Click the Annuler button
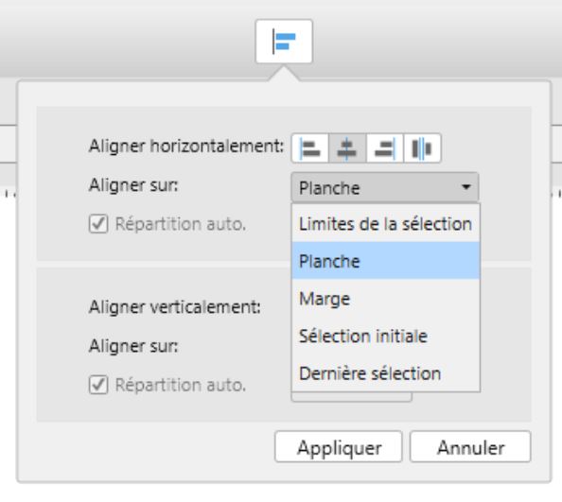Image resolution: width=562 pixels, height=502 pixels. click(x=470, y=447)
